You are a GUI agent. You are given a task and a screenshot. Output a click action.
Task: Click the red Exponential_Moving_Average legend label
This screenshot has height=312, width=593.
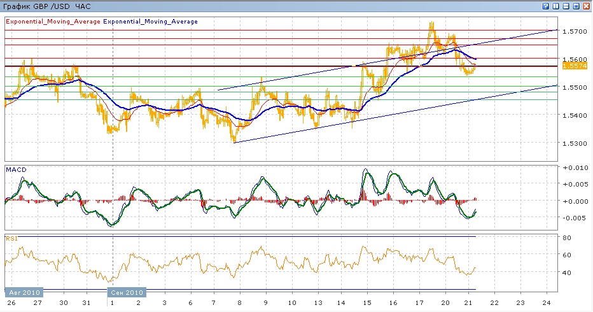pos(53,21)
